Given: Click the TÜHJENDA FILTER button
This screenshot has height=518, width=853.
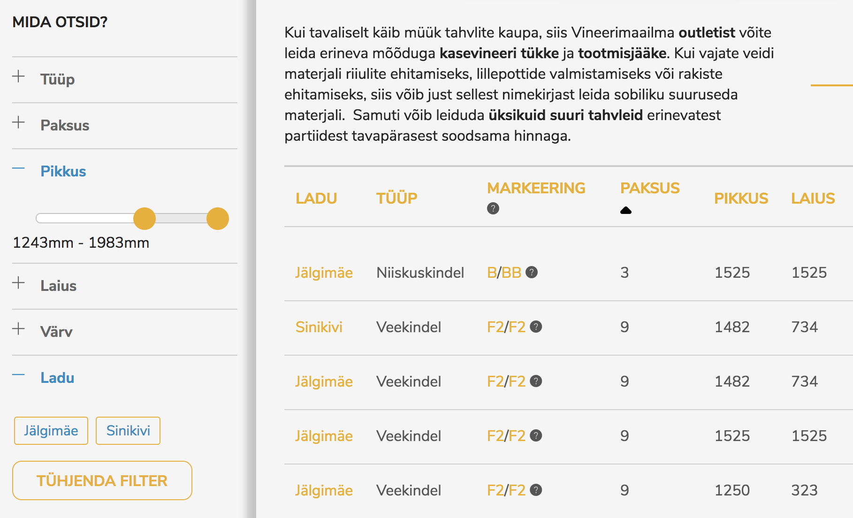Looking at the screenshot, I should [x=102, y=480].
